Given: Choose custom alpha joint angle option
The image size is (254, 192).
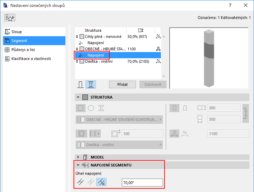Looking at the screenshot, I should pos(101,182).
